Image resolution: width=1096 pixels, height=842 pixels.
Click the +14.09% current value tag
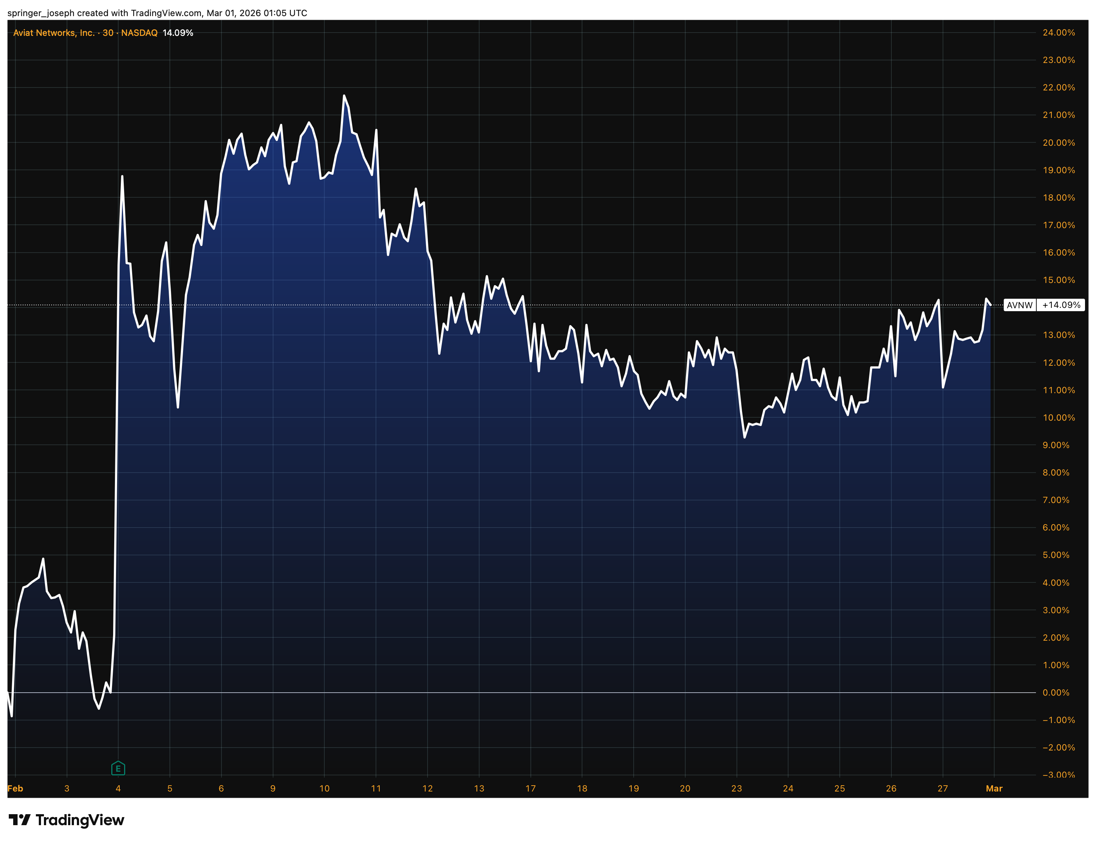1061,305
